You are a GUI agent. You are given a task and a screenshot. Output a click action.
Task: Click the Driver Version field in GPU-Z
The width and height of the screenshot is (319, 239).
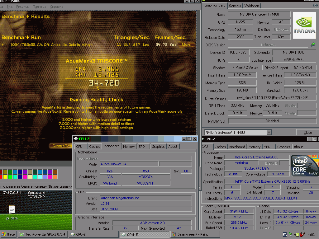point(272,98)
